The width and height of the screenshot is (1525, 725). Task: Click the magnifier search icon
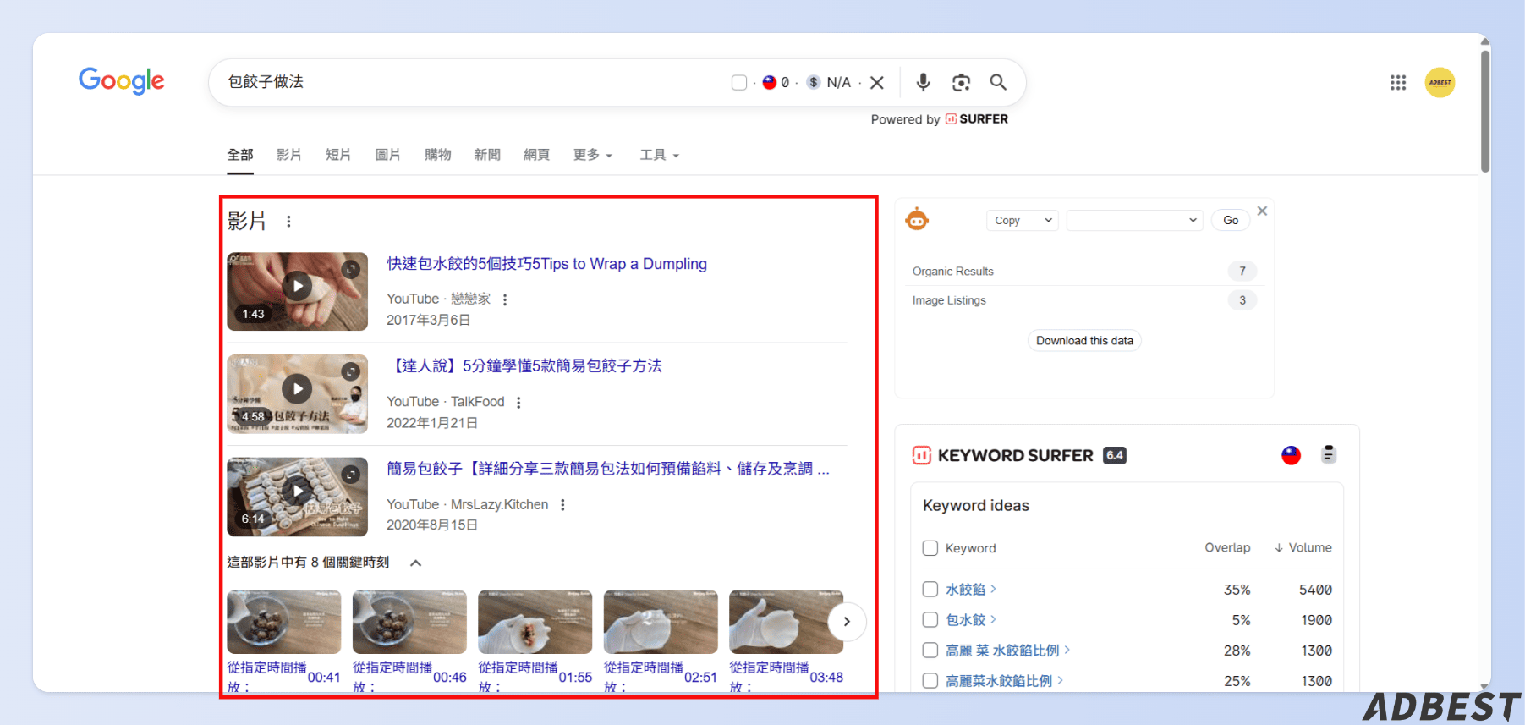pyautogui.click(x=998, y=82)
